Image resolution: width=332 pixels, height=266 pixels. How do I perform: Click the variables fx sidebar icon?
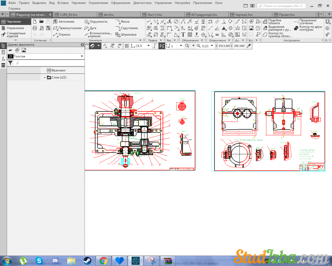pos(3,59)
